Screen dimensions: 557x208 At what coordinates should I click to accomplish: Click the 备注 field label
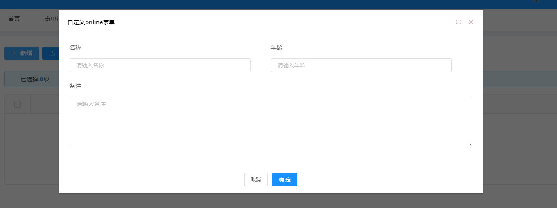pyautogui.click(x=75, y=86)
